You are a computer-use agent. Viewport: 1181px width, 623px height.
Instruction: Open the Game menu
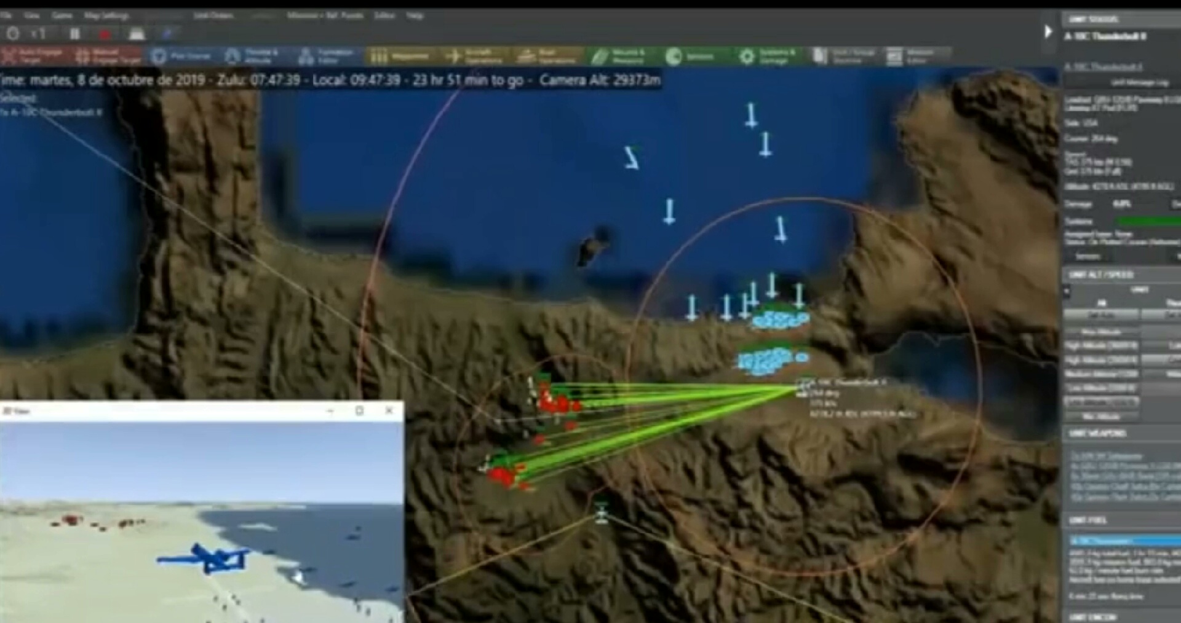62,15
